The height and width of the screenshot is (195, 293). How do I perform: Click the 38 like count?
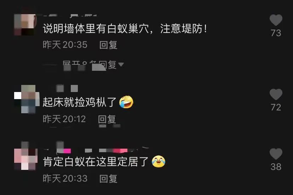(276, 167)
